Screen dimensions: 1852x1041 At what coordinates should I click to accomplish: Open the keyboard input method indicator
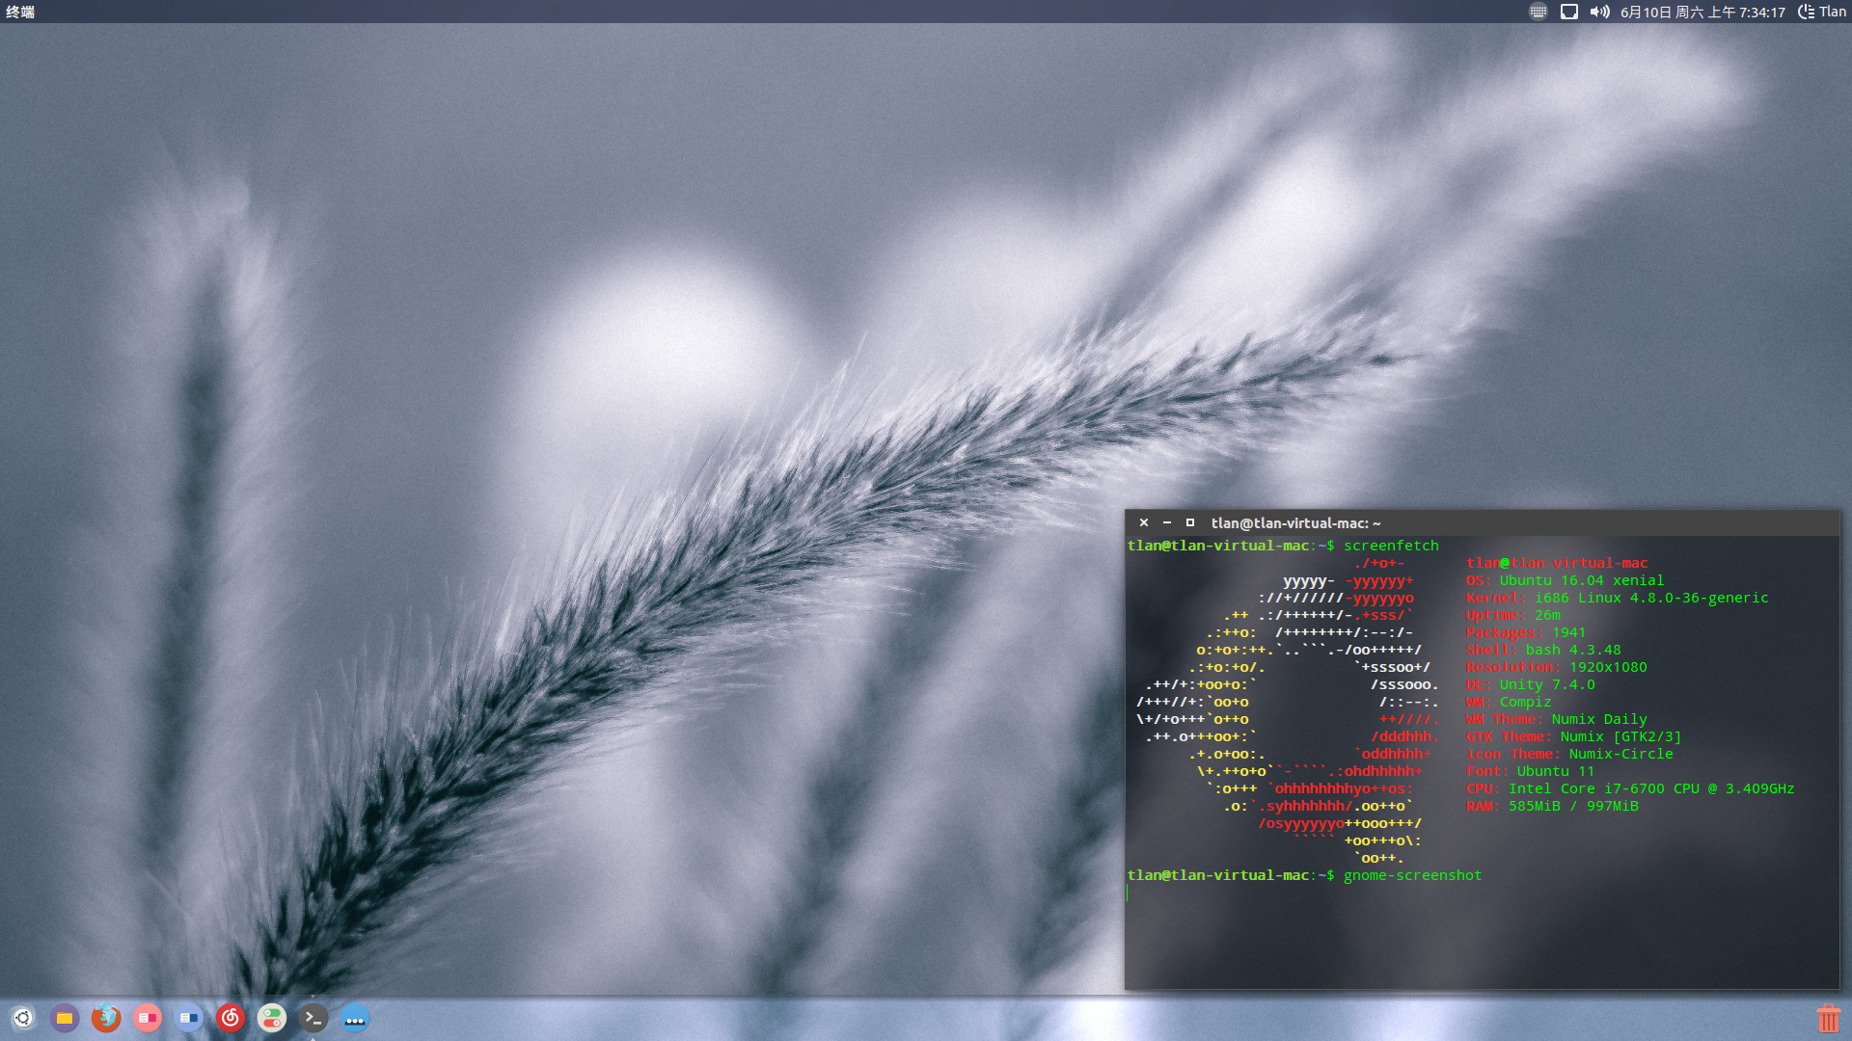1539,12
